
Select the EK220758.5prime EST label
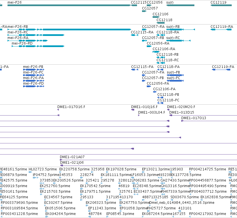tap(74, 169)
